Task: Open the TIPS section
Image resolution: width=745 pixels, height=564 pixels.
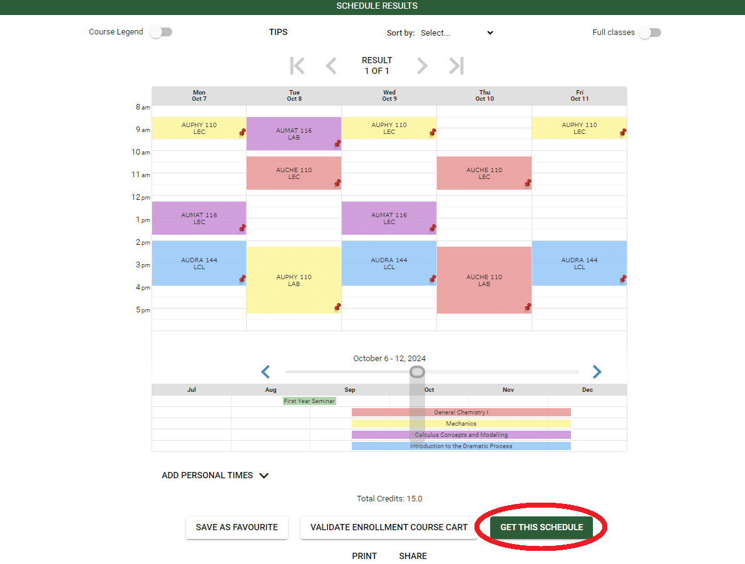Action: pyautogui.click(x=278, y=32)
